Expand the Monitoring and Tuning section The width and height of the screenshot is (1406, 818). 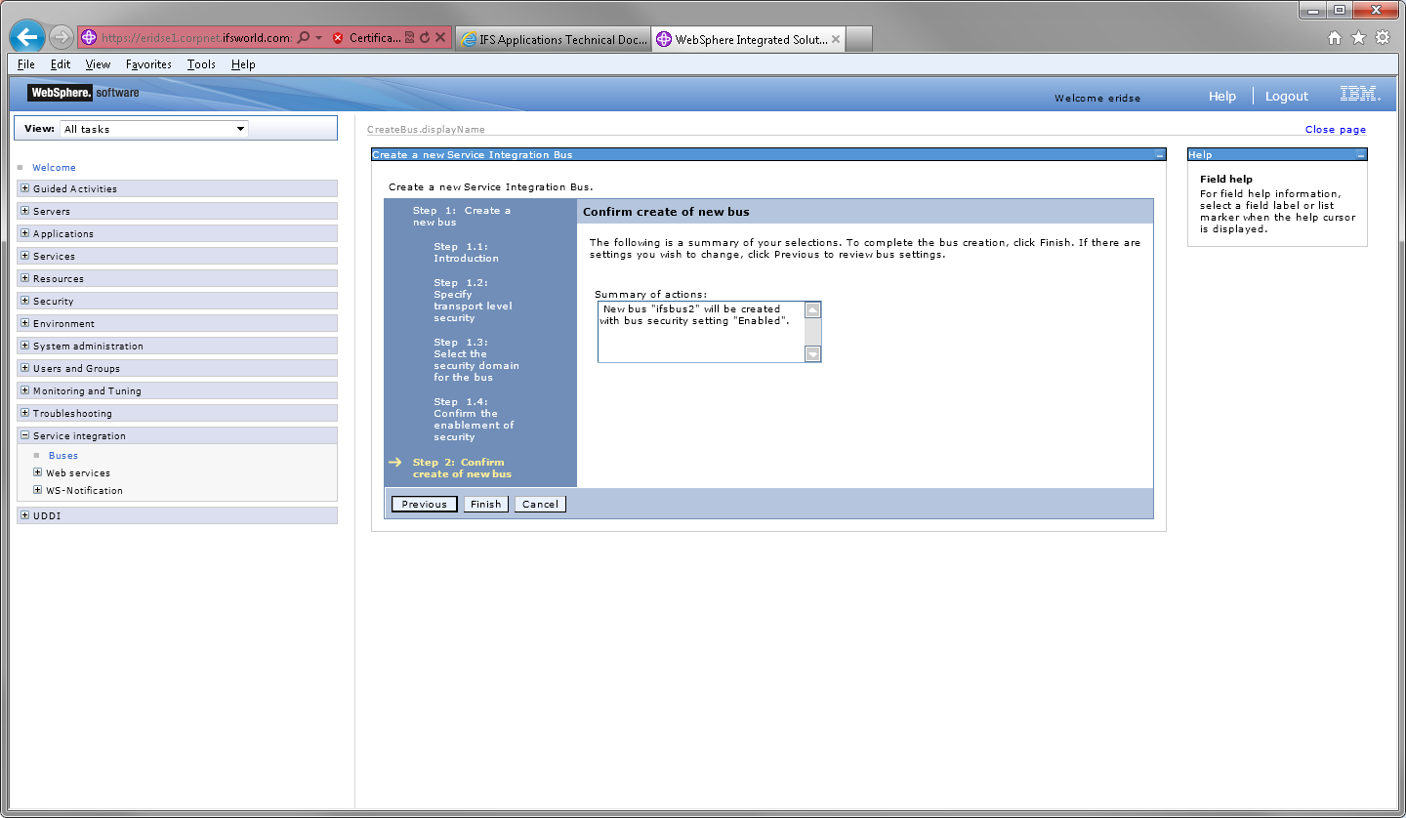(24, 390)
